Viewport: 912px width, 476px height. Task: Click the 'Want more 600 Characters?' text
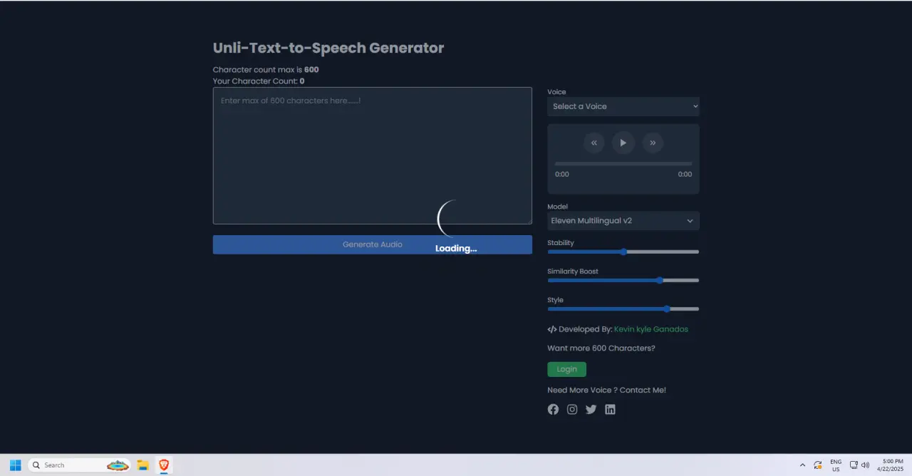coord(601,348)
